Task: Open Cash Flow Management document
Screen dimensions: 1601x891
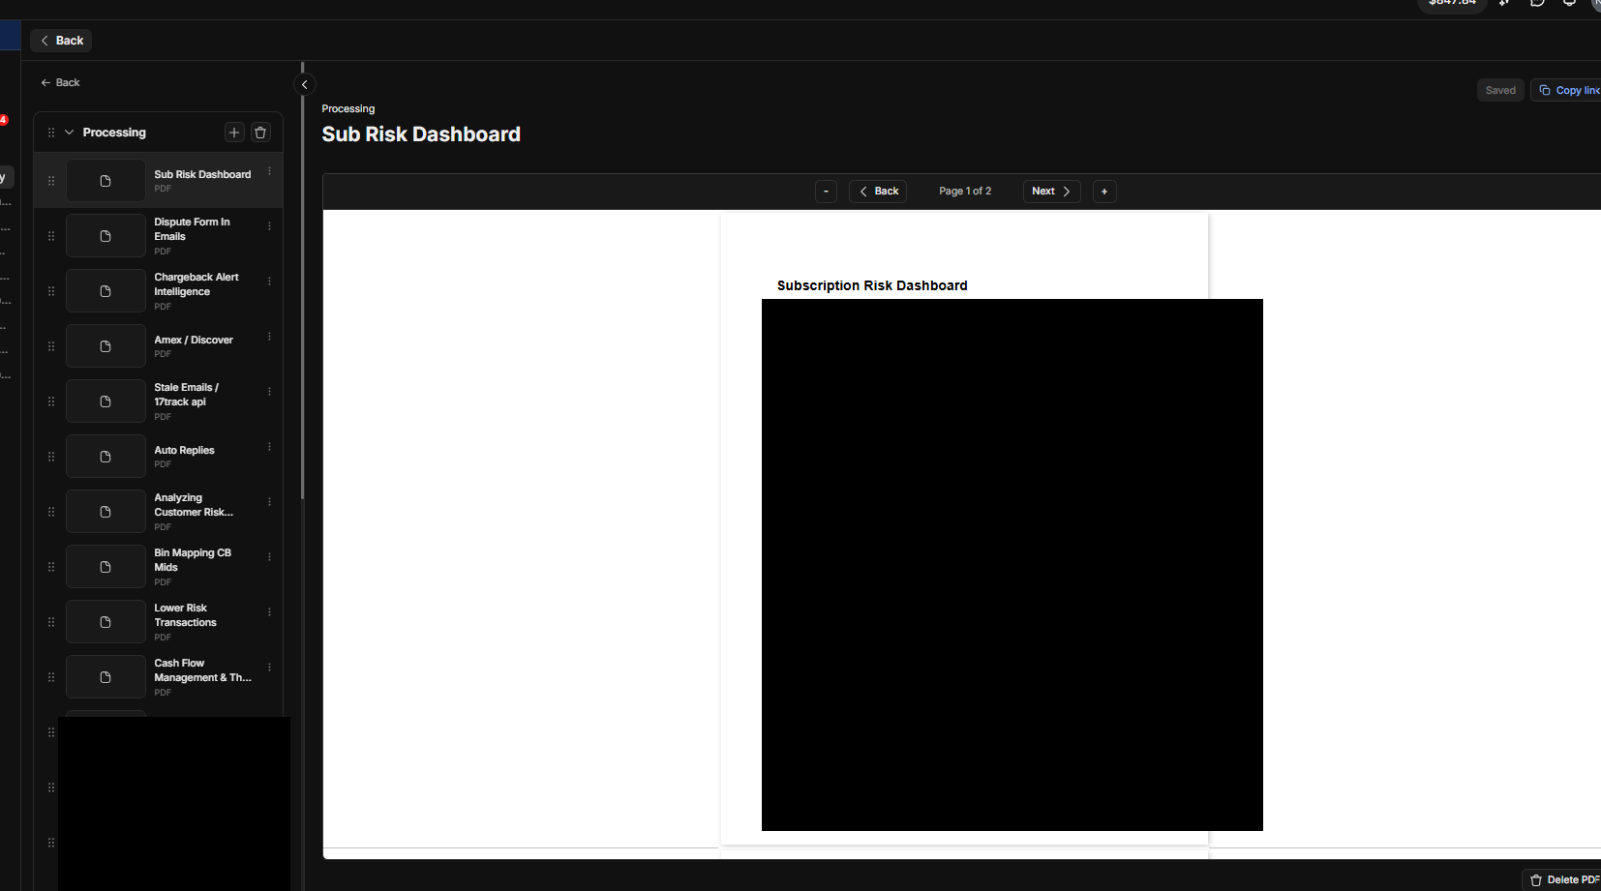Action: point(159,677)
